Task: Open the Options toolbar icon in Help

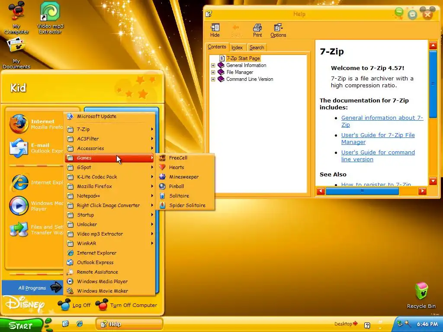Action: pos(278,31)
